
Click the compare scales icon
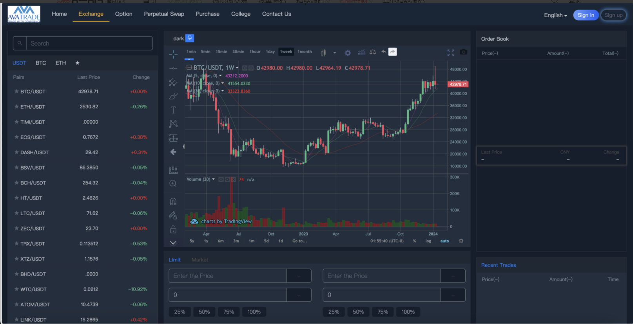click(x=373, y=52)
